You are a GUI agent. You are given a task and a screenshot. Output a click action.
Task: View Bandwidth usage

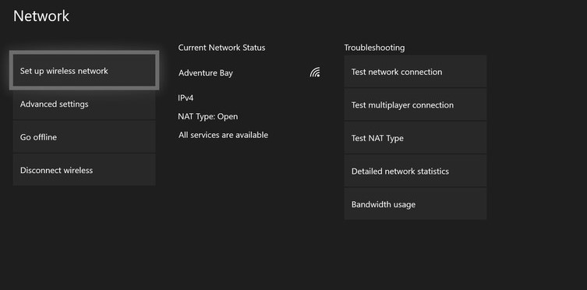coord(415,204)
